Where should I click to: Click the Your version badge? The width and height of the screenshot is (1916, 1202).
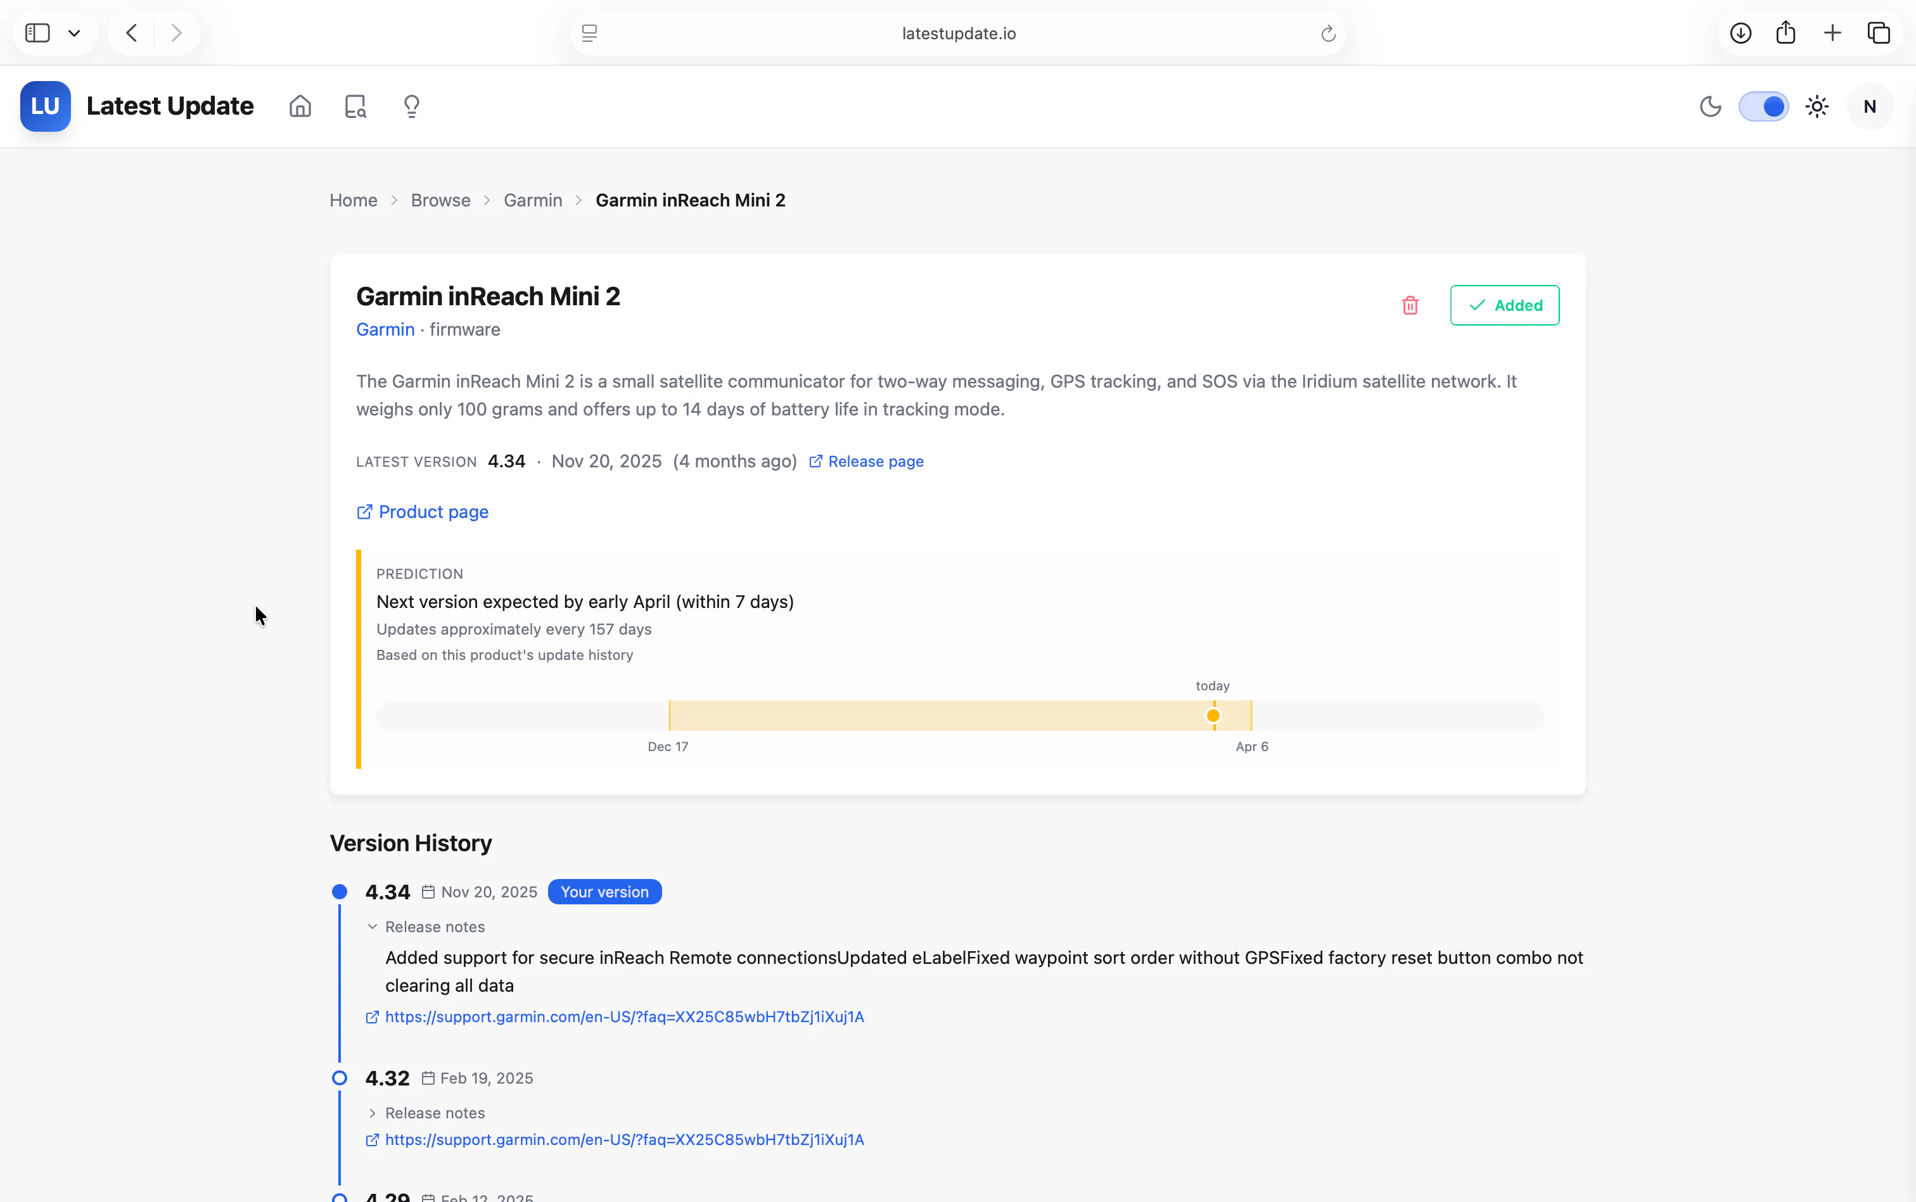604,892
